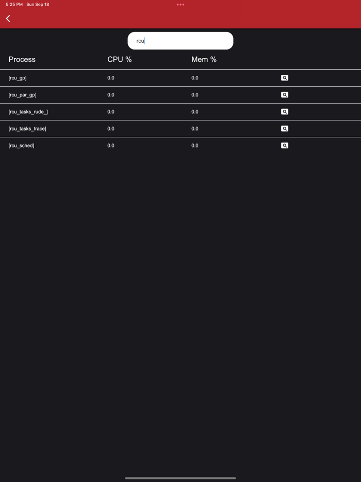The height and width of the screenshot is (482, 361).
Task: Tap the status bar clock showing 5:25 PM
Action: [14, 5]
